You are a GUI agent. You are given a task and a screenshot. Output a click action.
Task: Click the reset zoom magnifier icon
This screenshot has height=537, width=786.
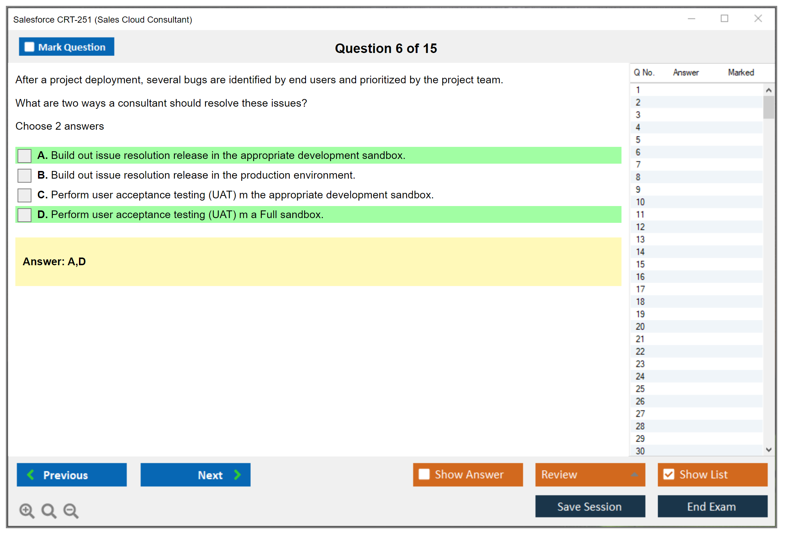(49, 510)
